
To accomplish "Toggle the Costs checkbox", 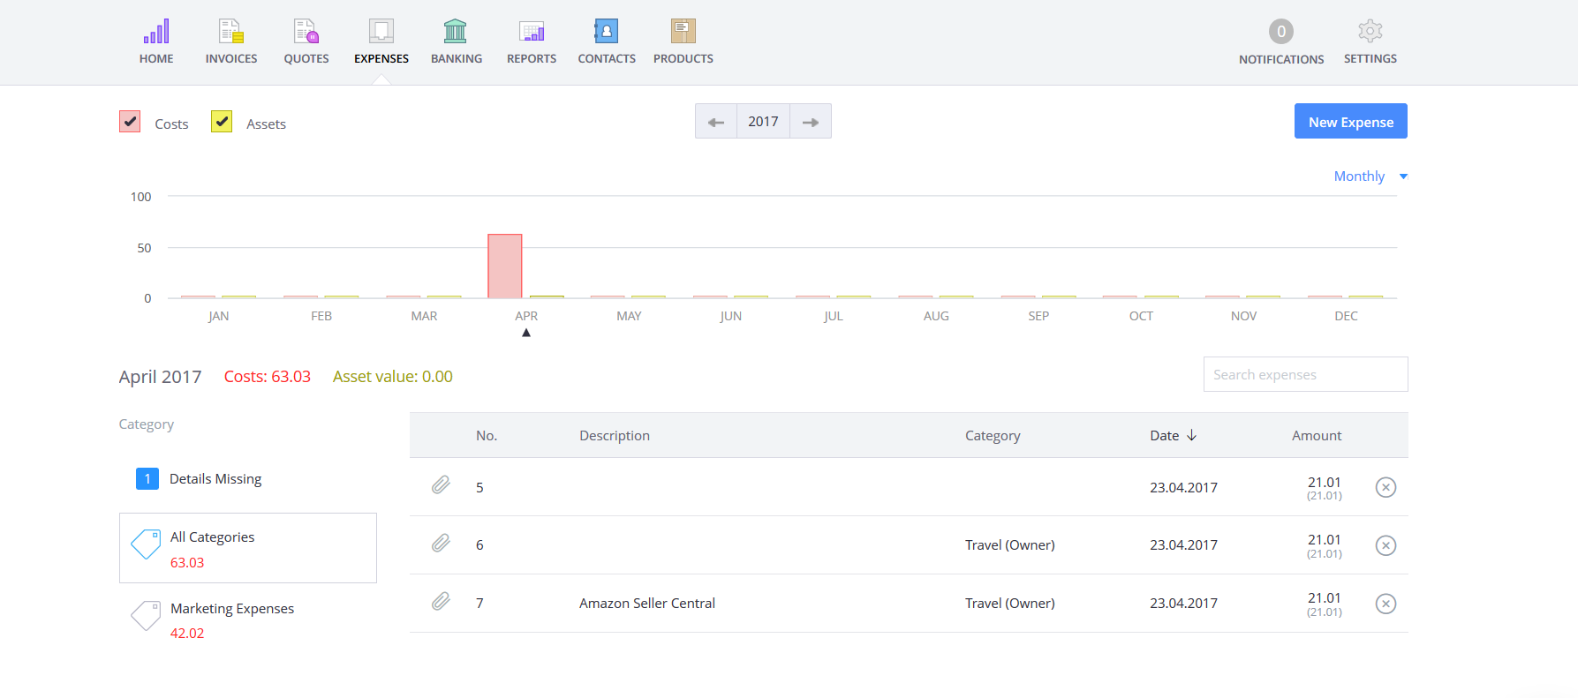I will click(130, 122).
